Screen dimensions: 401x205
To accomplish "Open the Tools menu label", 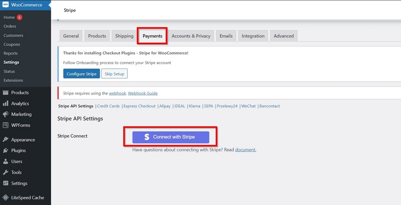I will [16, 172].
